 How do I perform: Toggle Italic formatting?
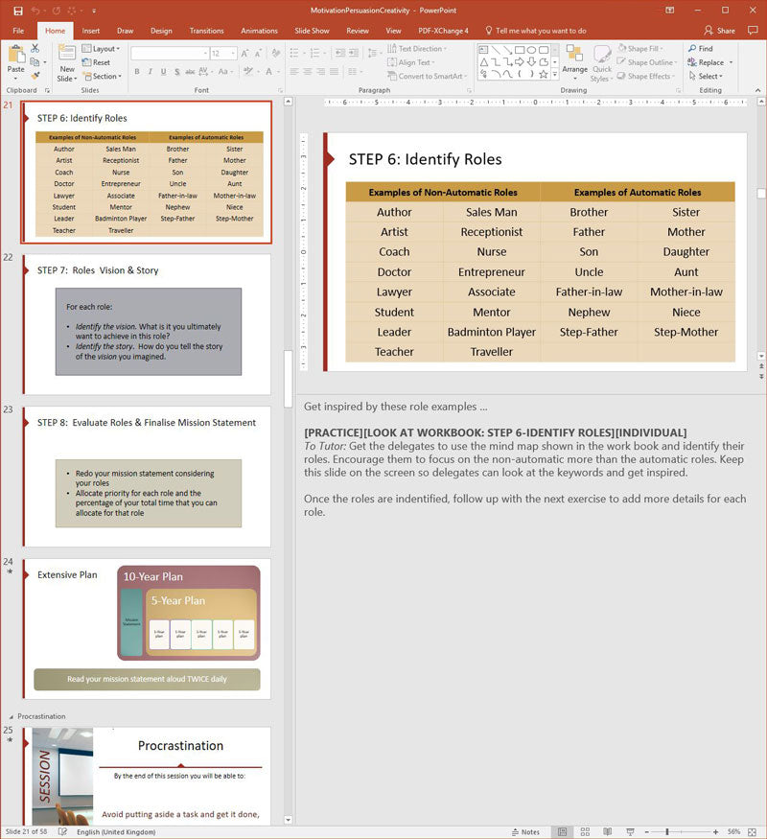[x=151, y=71]
